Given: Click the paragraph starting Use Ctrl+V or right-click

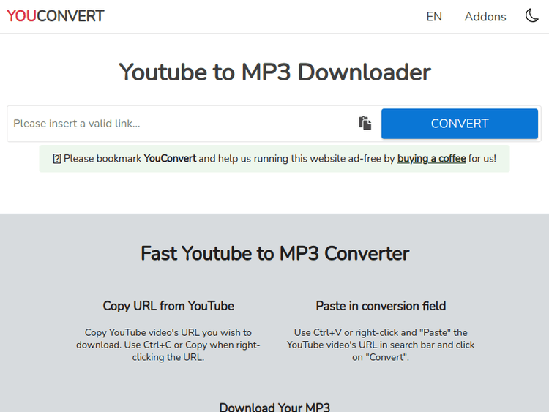Looking at the screenshot, I should tap(381, 345).
